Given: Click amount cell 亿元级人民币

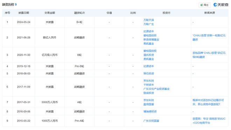Looking at the screenshot, I should tap(50, 55).
